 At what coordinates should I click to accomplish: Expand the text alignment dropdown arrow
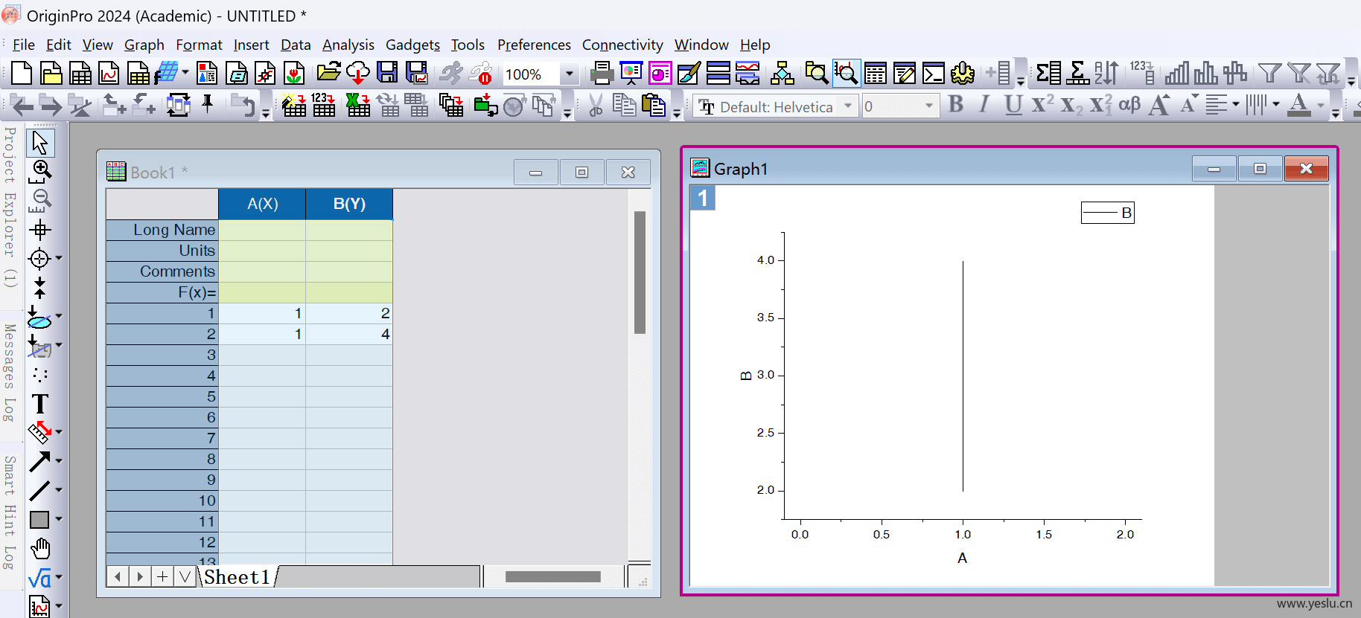click(x=1236, y=105)
